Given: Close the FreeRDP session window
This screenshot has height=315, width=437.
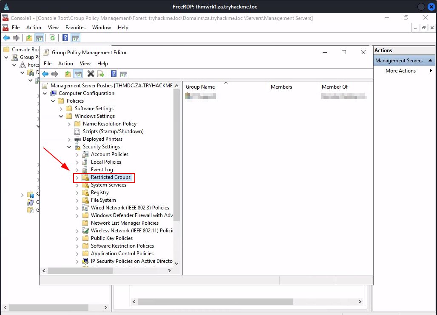Looking at the screenshot, I should point(431,7).
